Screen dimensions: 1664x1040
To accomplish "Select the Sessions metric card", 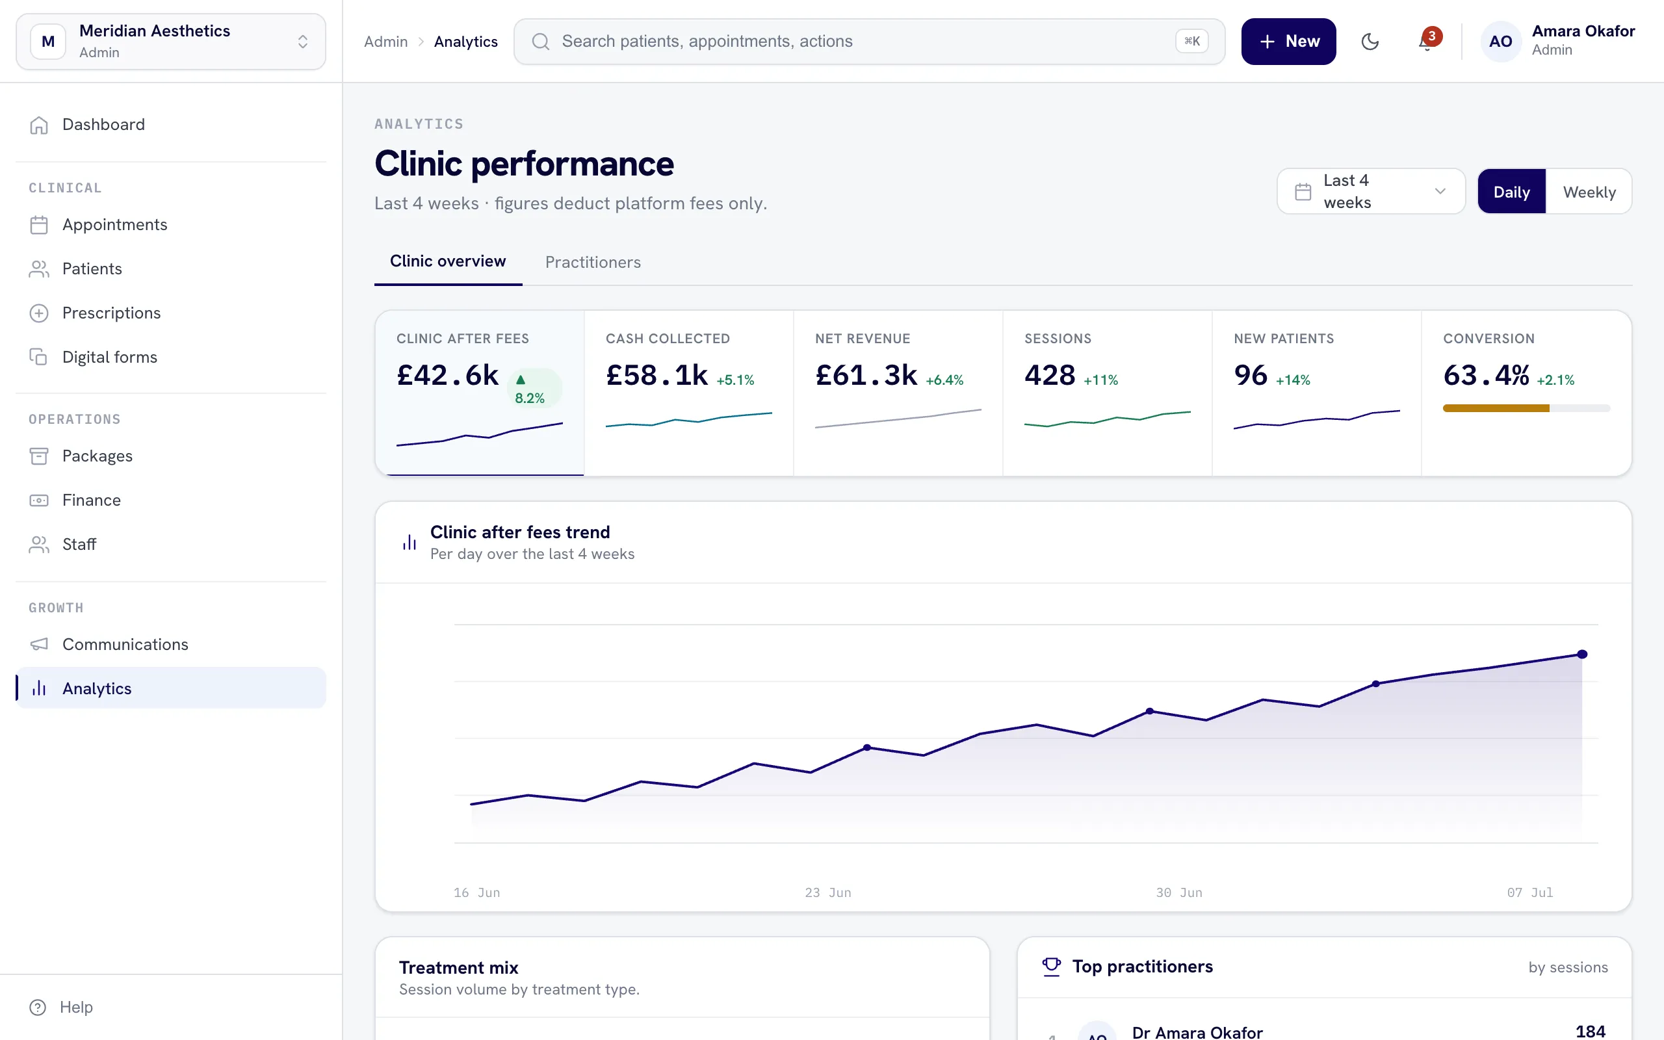I will pyautogui.click(x=1108, y=393).
